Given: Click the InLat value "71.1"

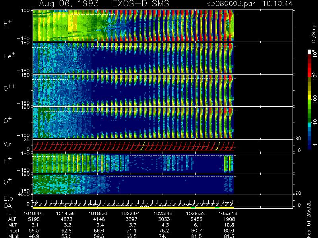Looking at the screenshot, I should click(x=132, y=230).
